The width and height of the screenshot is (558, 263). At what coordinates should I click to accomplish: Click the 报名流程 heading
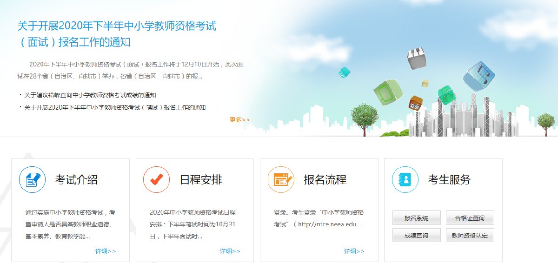pos(325,180)
